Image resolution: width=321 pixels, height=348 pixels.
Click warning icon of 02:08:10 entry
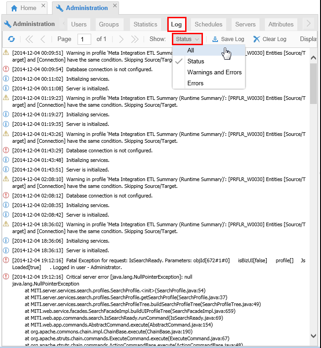(6, 179)
